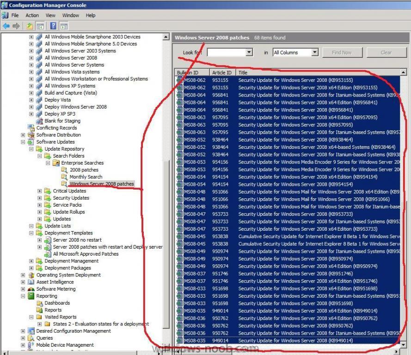
Task: Click the Queries node icon
Action: pos(31,338)
